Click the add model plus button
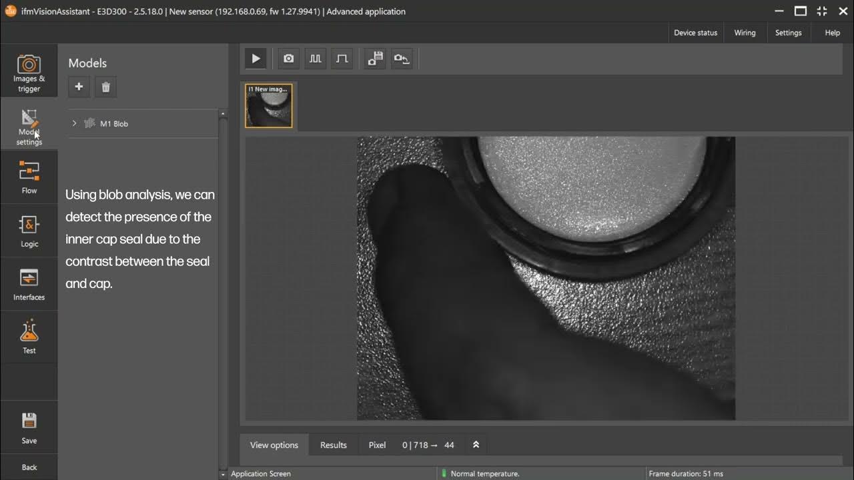 (79, 87)
